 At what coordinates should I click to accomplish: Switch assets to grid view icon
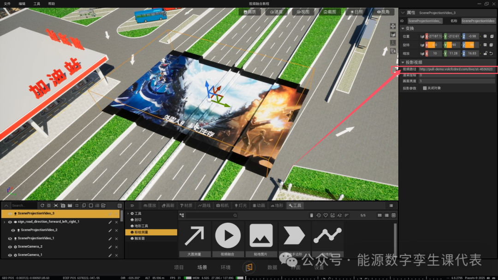[379, 216]
